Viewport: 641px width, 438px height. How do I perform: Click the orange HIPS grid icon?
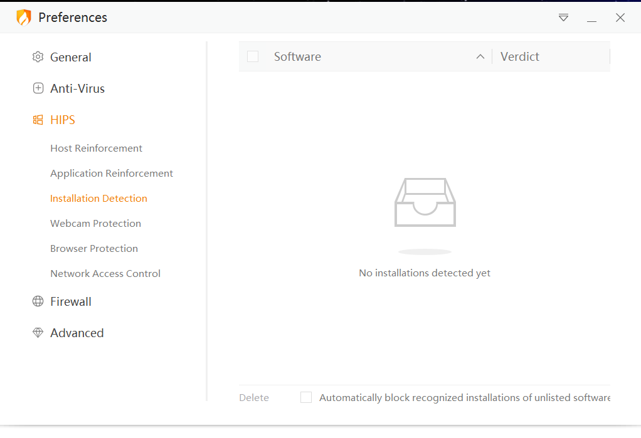tap(38, 120)
